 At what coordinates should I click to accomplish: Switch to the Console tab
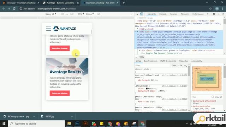163,14
